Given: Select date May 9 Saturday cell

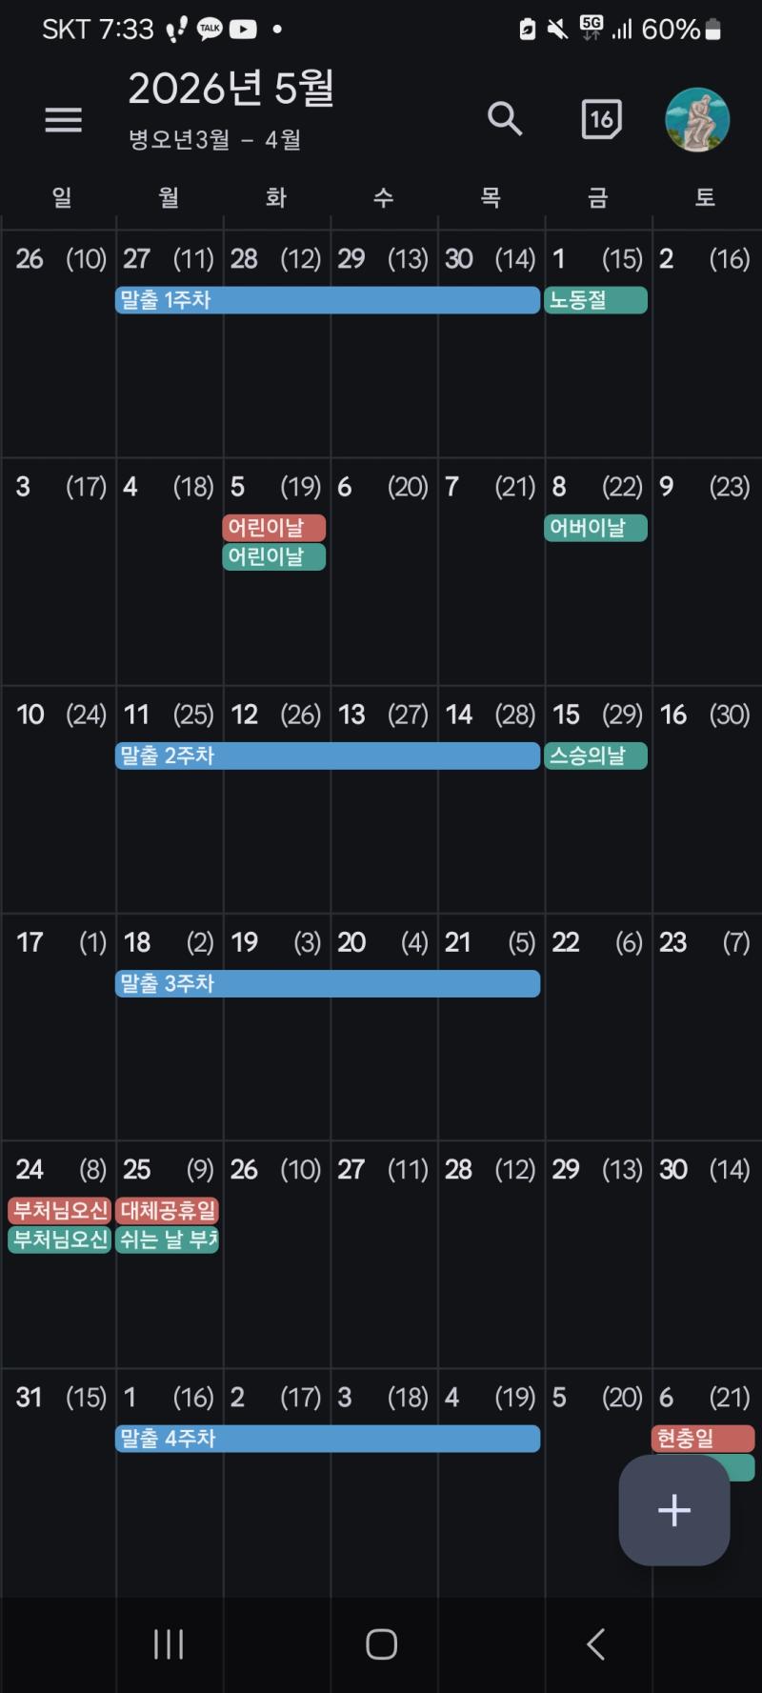Looking at the screenshot, I should [706, 571].
